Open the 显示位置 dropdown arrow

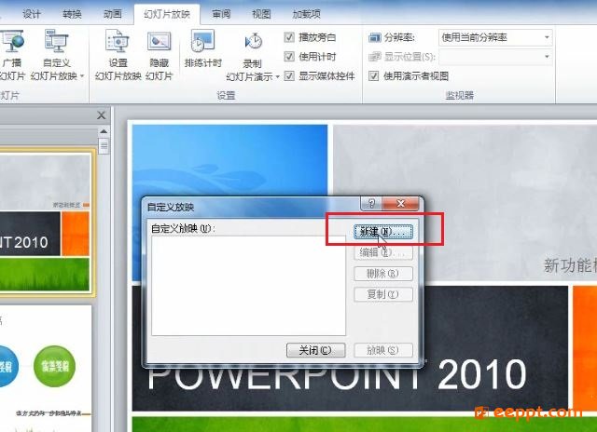pyautogui.click(x=547, y=57)
